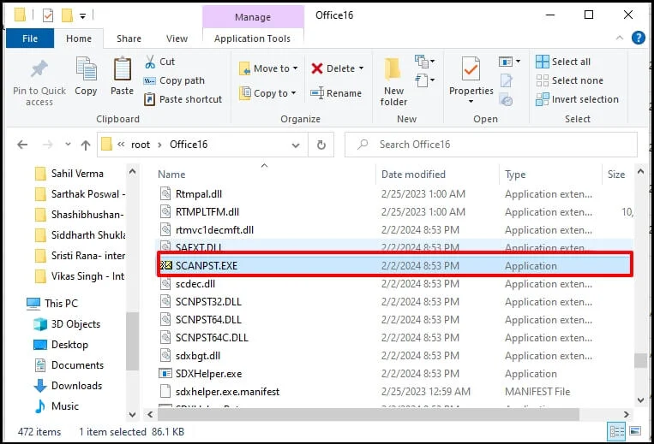The image size is (654, 444).
Task: Open Downloads in the navigation pane
Action: pos(76,386)
